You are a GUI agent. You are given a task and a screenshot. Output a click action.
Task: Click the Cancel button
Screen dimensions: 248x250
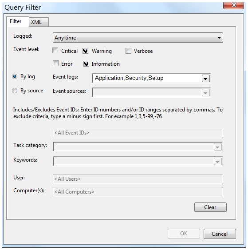click(220, 234)
